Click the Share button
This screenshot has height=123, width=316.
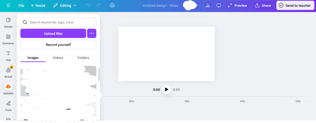pos(264,6)
